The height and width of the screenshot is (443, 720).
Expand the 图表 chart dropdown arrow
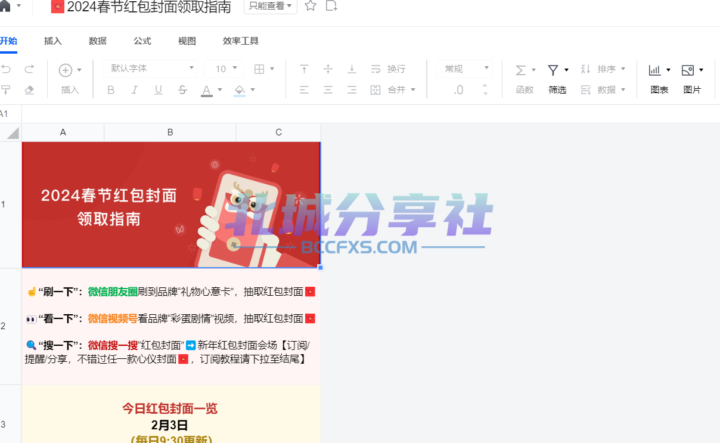(668, 70)
